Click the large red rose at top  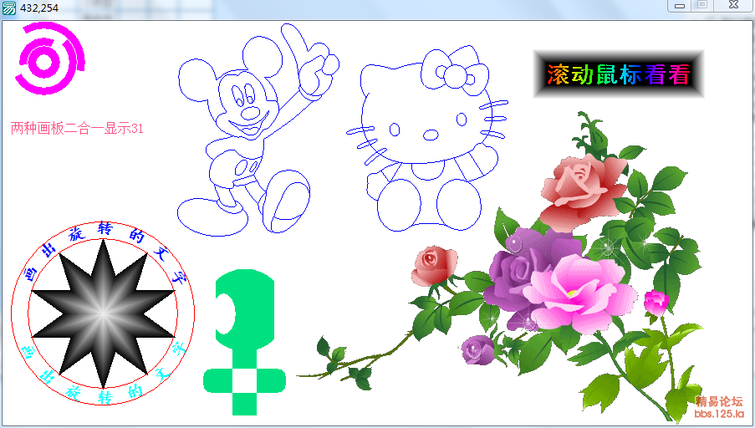pos(581,186)
